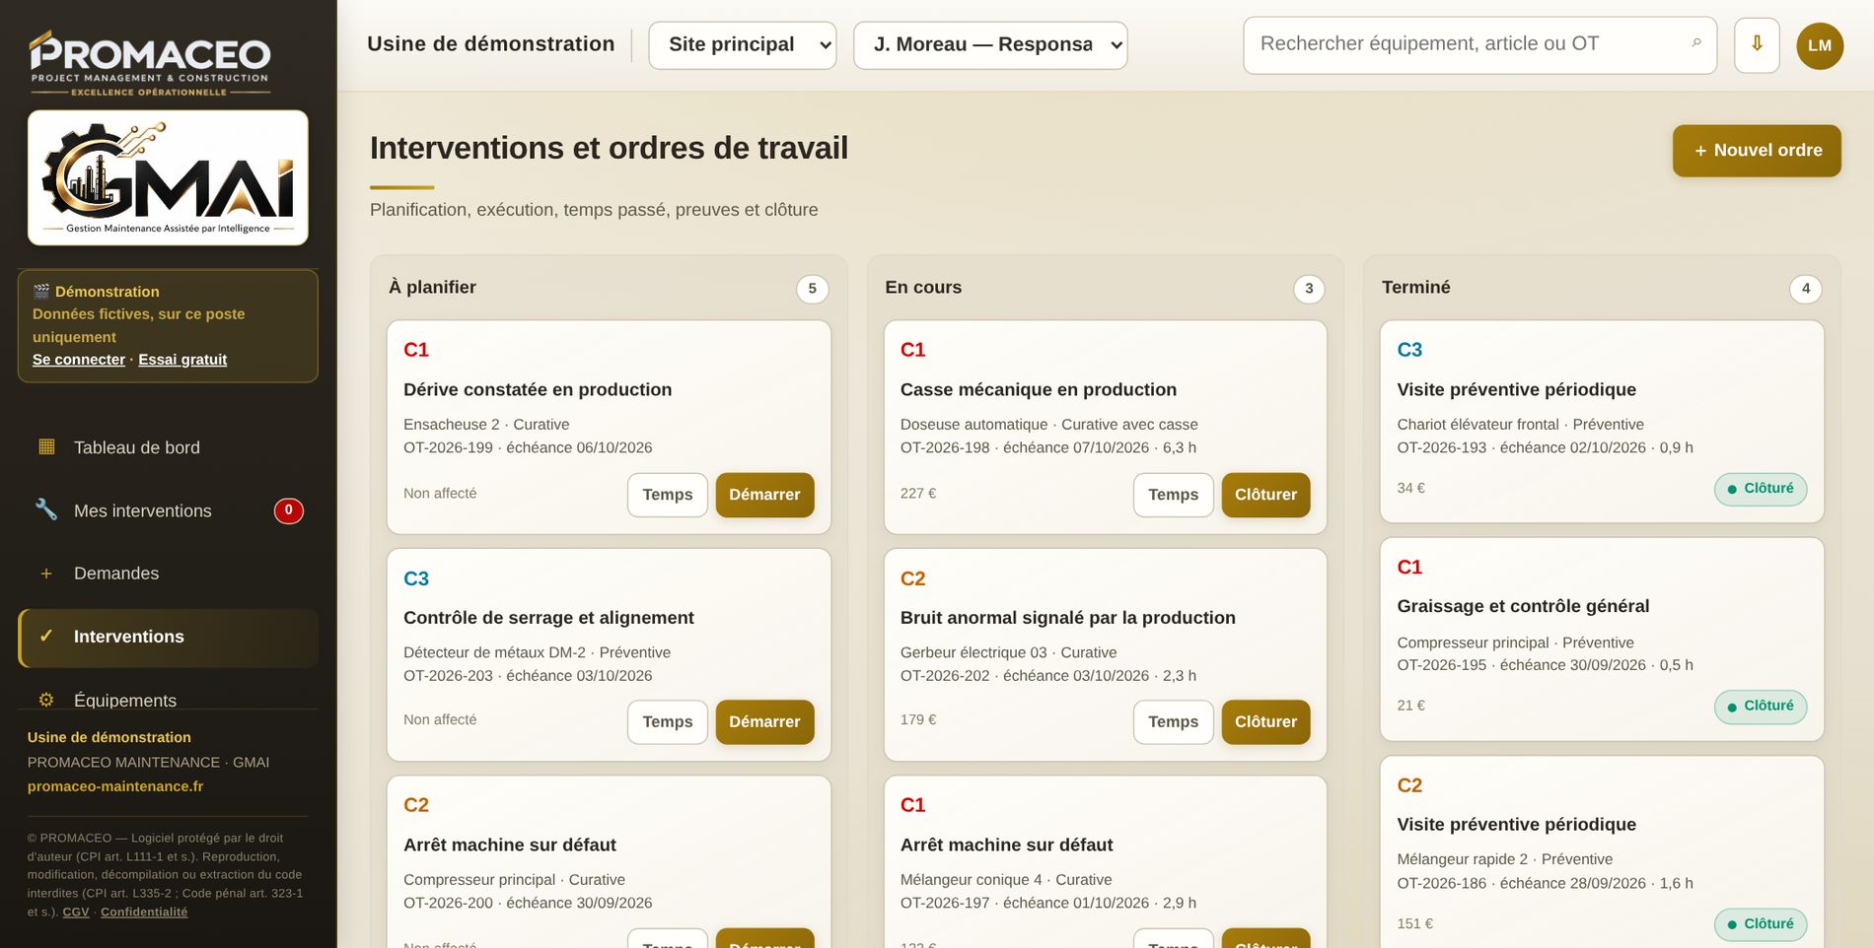1874x948 pixels.
Task: Click the GMAI logo image
Action: pos(168,177)
